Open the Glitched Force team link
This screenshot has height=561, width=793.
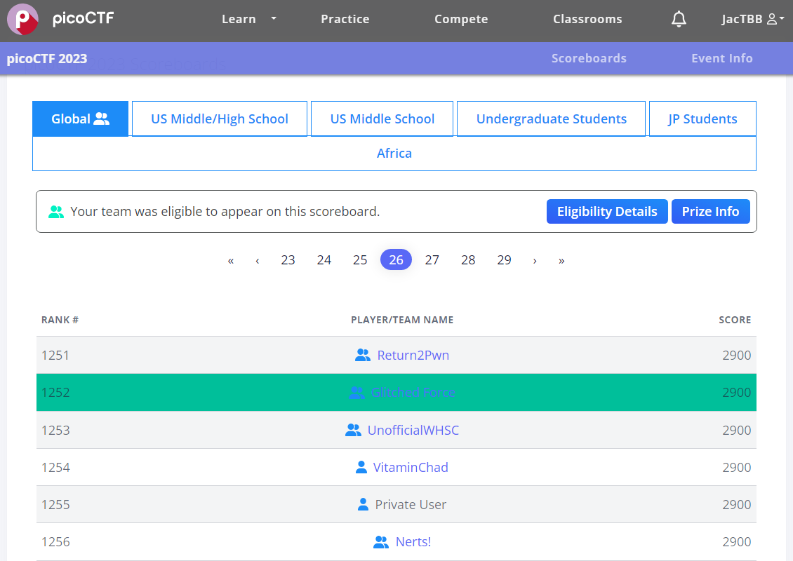coord(413,393)
